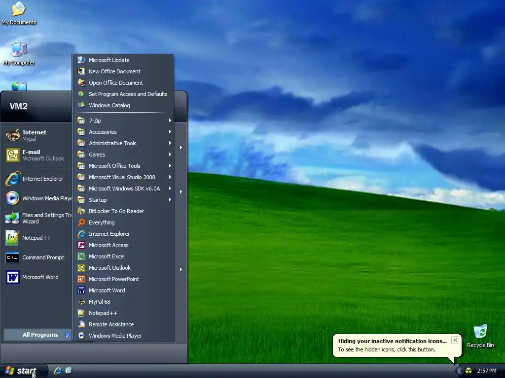
Task: Launch Files and Settings Transfer Wizard
Action: pos(37,218)
